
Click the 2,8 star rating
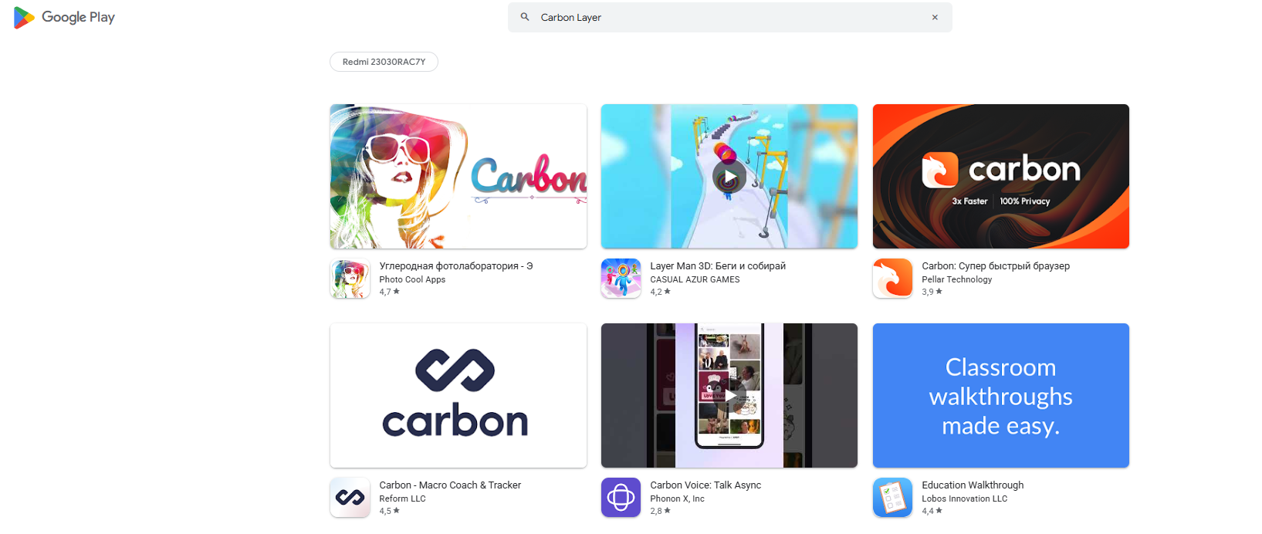pyautogui.click(x=660, y=512)
